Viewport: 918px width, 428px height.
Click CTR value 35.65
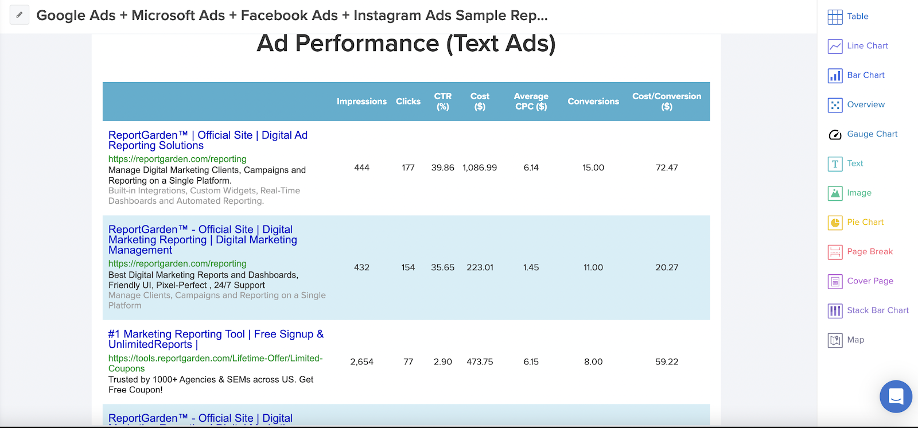click(443, 268)
